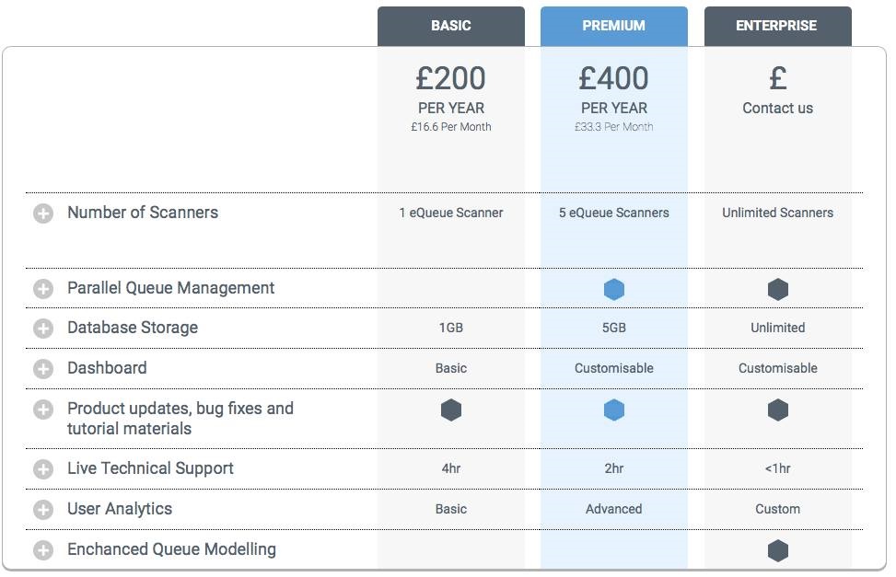Click Enterprise hexagon for Enchanced Queue Modelling
Screen dimensions: 896x577
tap(778, 550)
